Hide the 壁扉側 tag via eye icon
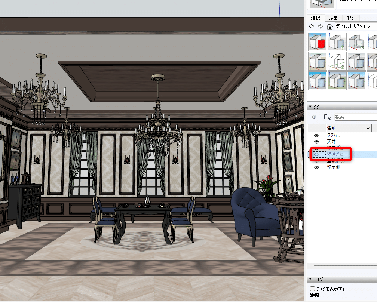Viewport: 377px width, 302px height. pyautogui.click(x=316, y=167)
